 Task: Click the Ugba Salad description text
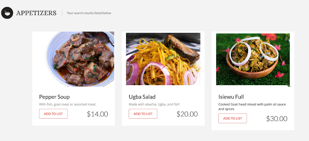[x=154, y=104]
